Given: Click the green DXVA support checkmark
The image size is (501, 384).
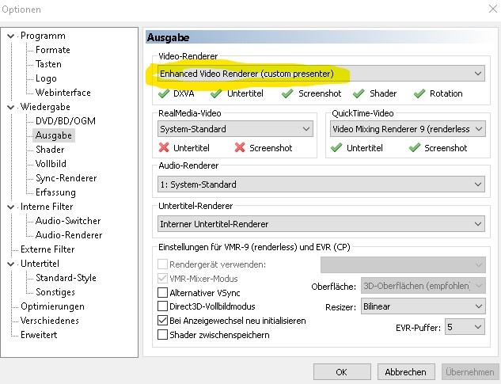Looking at the screenshot, I should [x=164, y=93].
